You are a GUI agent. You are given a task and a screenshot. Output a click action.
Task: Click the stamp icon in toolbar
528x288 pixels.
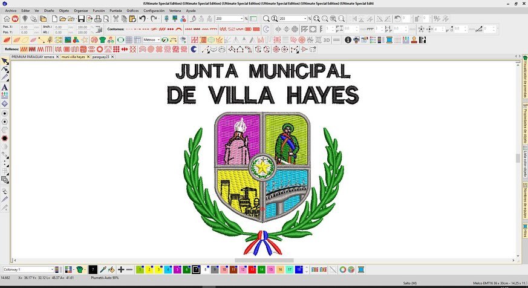coord(414,40)
